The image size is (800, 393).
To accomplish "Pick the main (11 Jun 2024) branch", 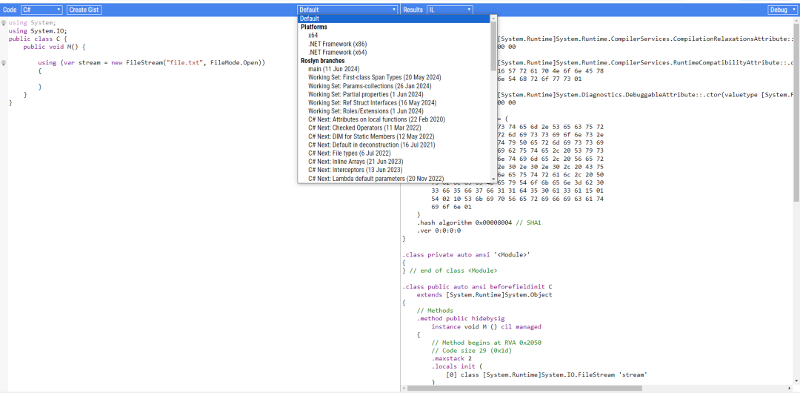I will pos(334,69).
